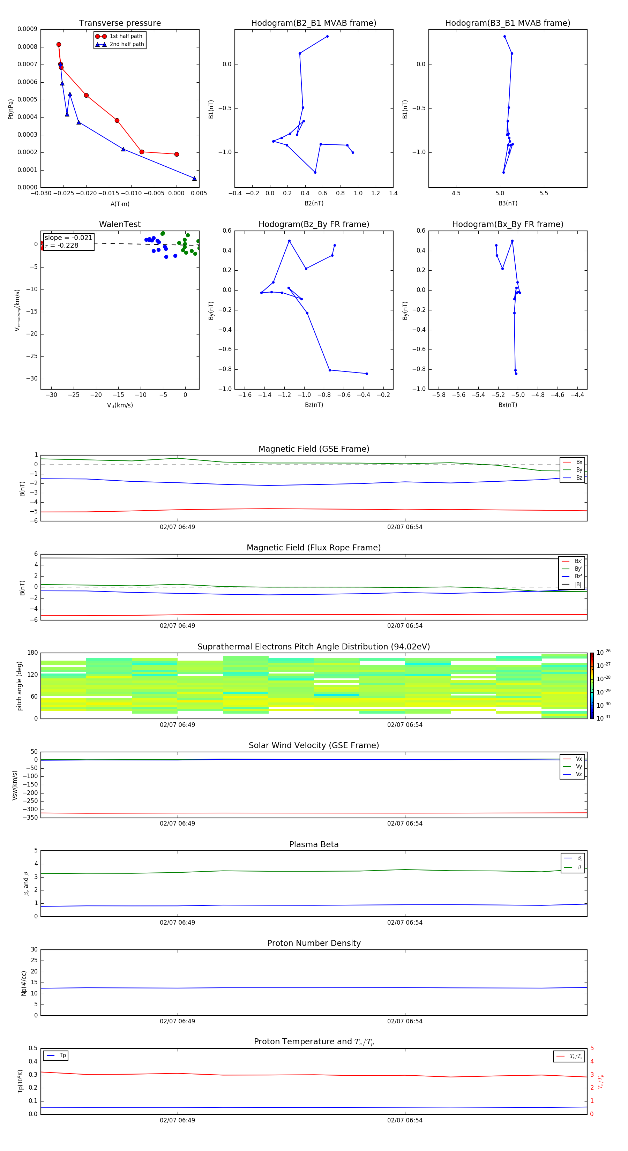Click the '10^-26' colorbar tick label
Image resolution: width=628 pixels, height=1151 pixels.
point(604,652)
